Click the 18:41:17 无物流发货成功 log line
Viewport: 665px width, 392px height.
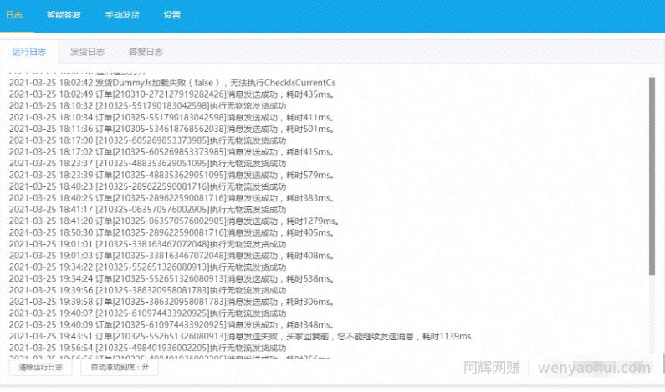(x=147, y=209)
